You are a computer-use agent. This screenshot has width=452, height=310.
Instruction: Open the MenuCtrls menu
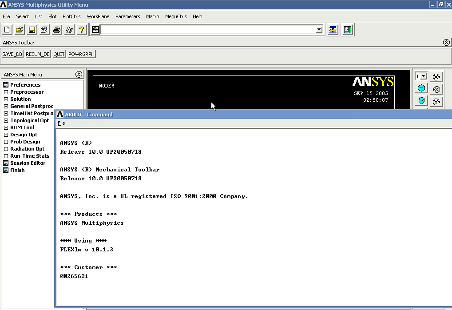[x=176, y=16]
